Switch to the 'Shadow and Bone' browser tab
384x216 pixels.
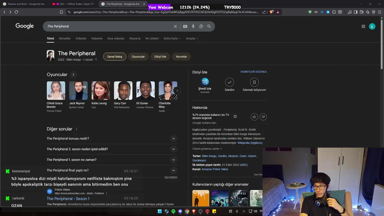pyautogui.click(x=24, y=4)
